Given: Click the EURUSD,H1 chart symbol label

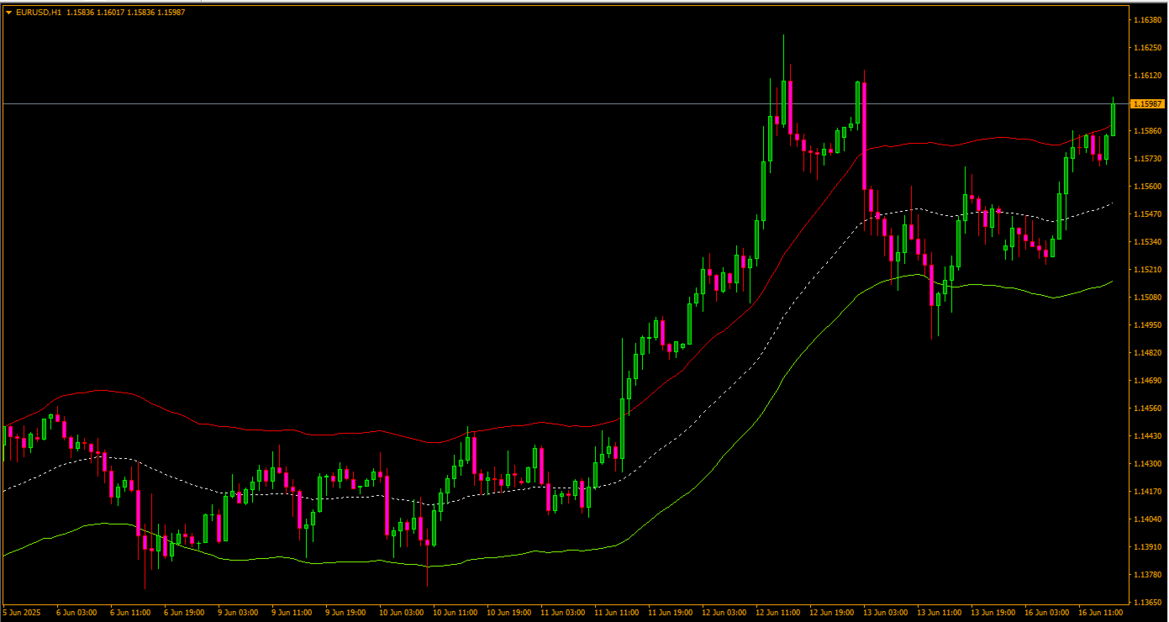Looking at the screenshot, I should click(x=39, y=12).
